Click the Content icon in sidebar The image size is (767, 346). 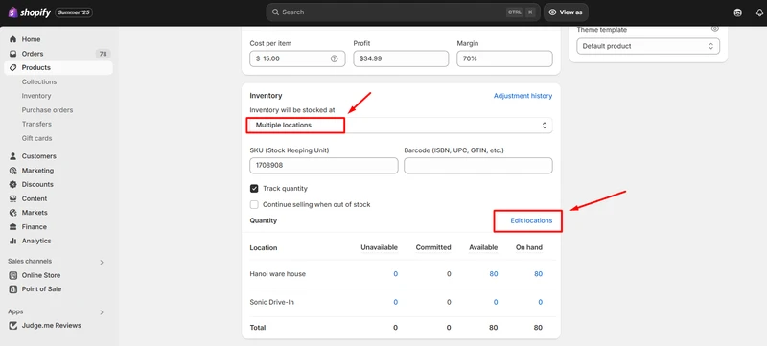pyautogui.click(x=13, y=199)
